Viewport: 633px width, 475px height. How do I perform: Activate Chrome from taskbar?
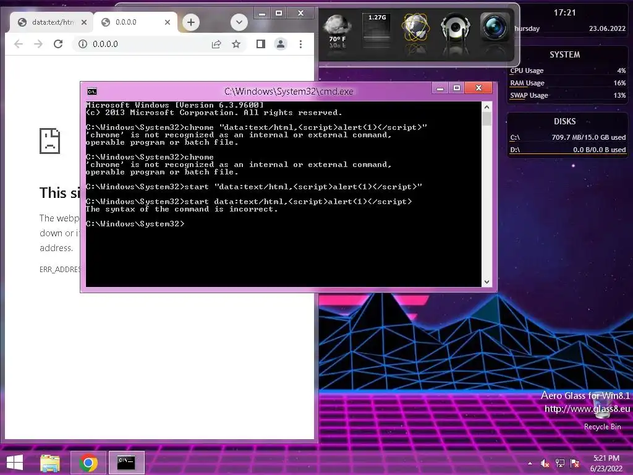[x=88, y=463]
